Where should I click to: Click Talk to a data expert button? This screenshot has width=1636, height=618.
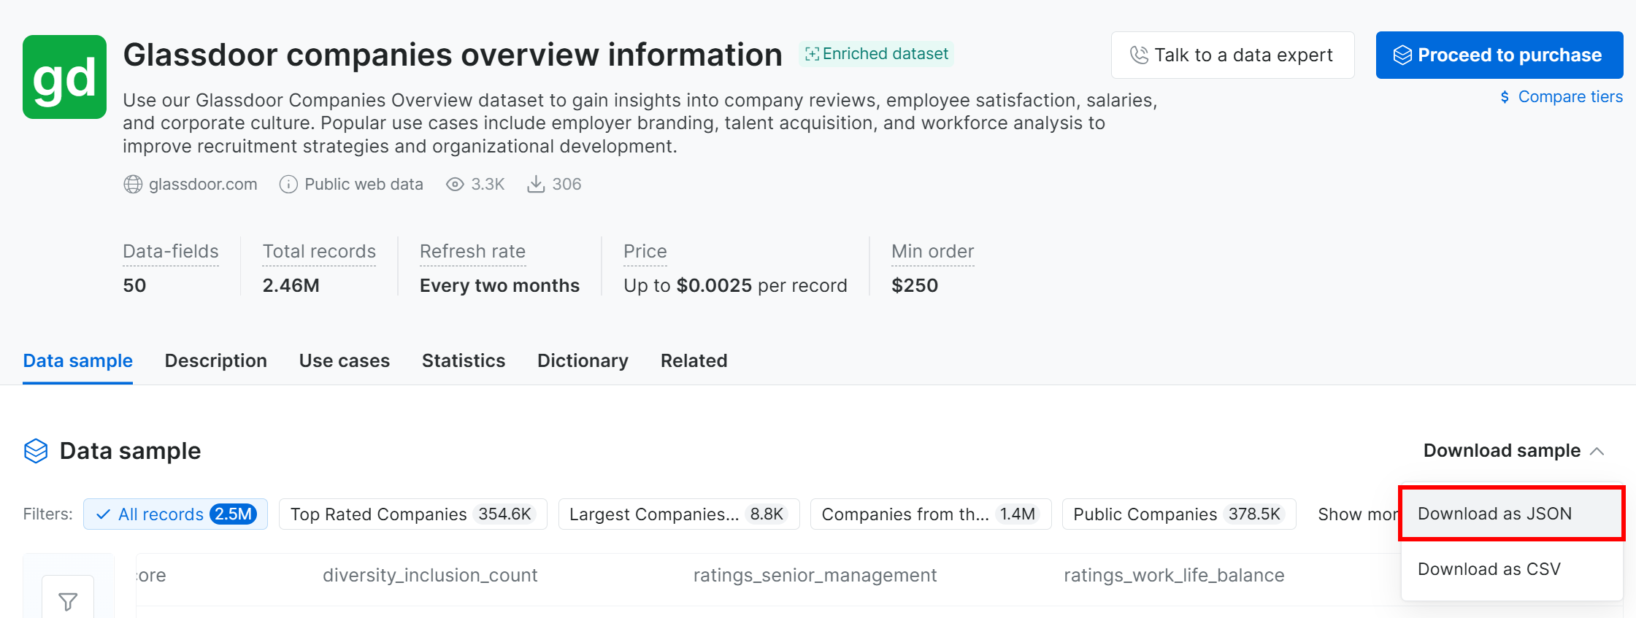(1232, 55)
